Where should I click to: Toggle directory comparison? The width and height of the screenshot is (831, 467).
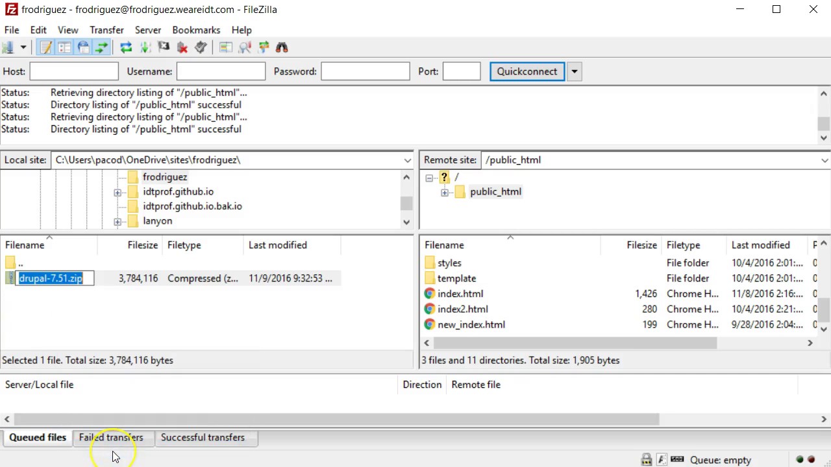pyautogui.click(x=245, y=47)
